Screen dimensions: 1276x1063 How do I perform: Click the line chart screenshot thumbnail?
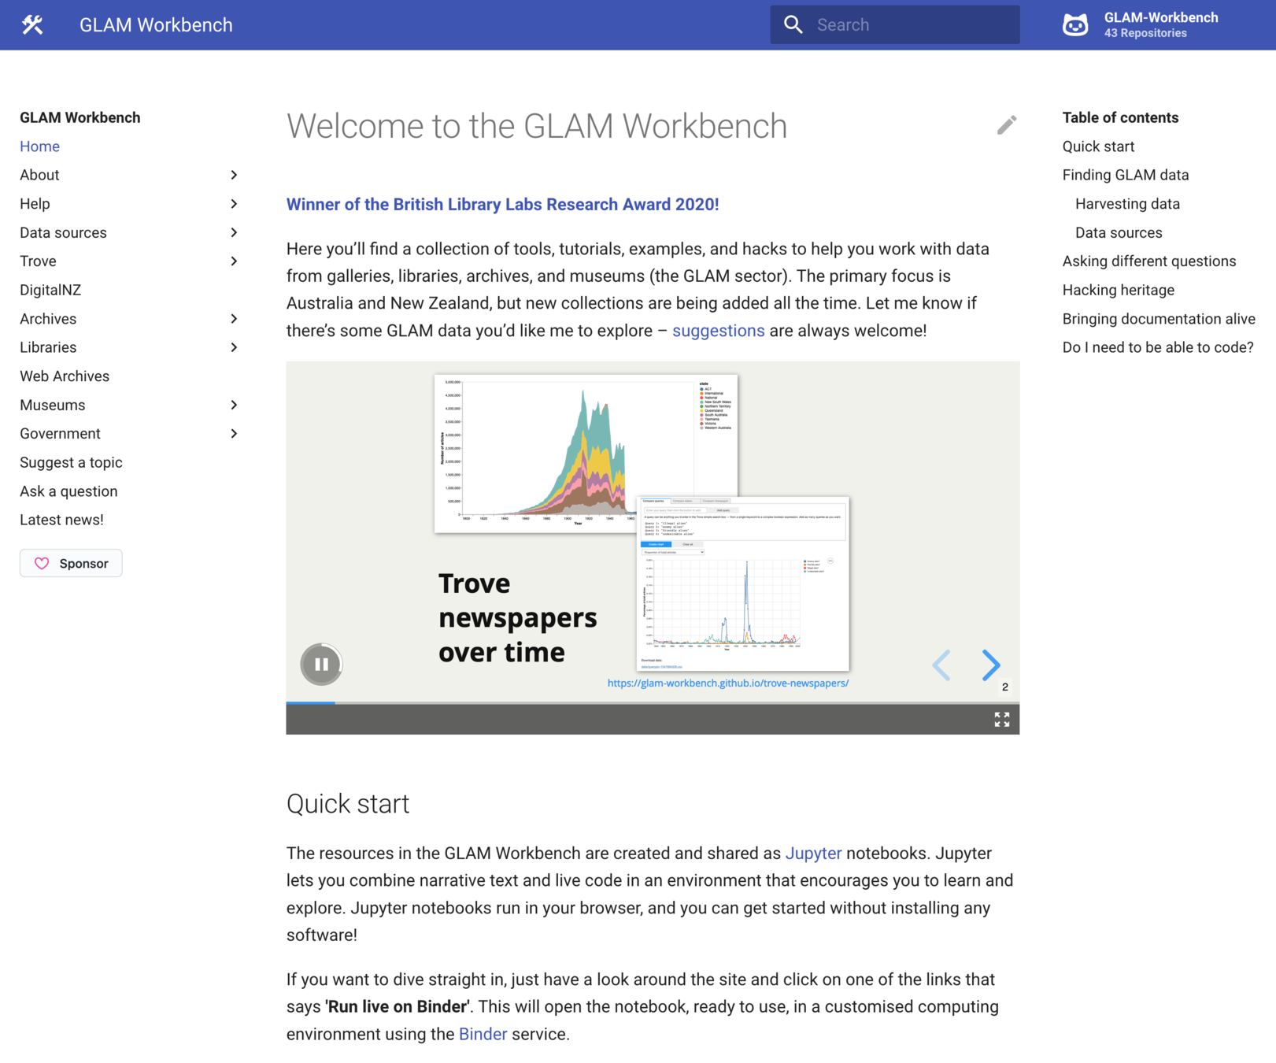click(x=742, y=583)
